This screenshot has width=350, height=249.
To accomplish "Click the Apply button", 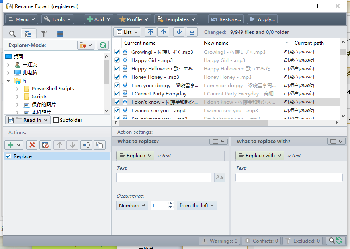I will (x=262, y=19).
